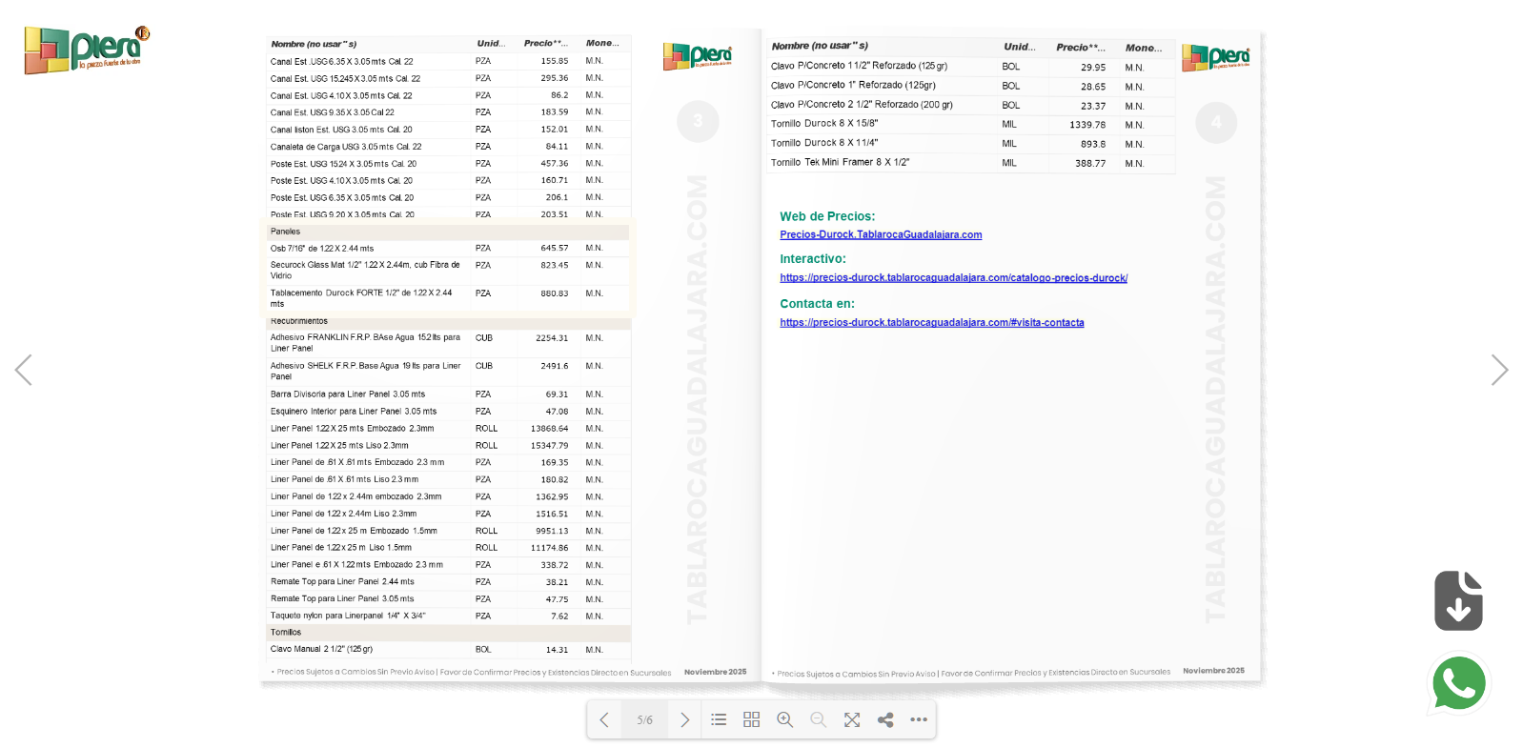Zoom in with the magnifier plus icon
Image resolution: width=1523 pixels, height=748 pixels.
coord(784,720)
